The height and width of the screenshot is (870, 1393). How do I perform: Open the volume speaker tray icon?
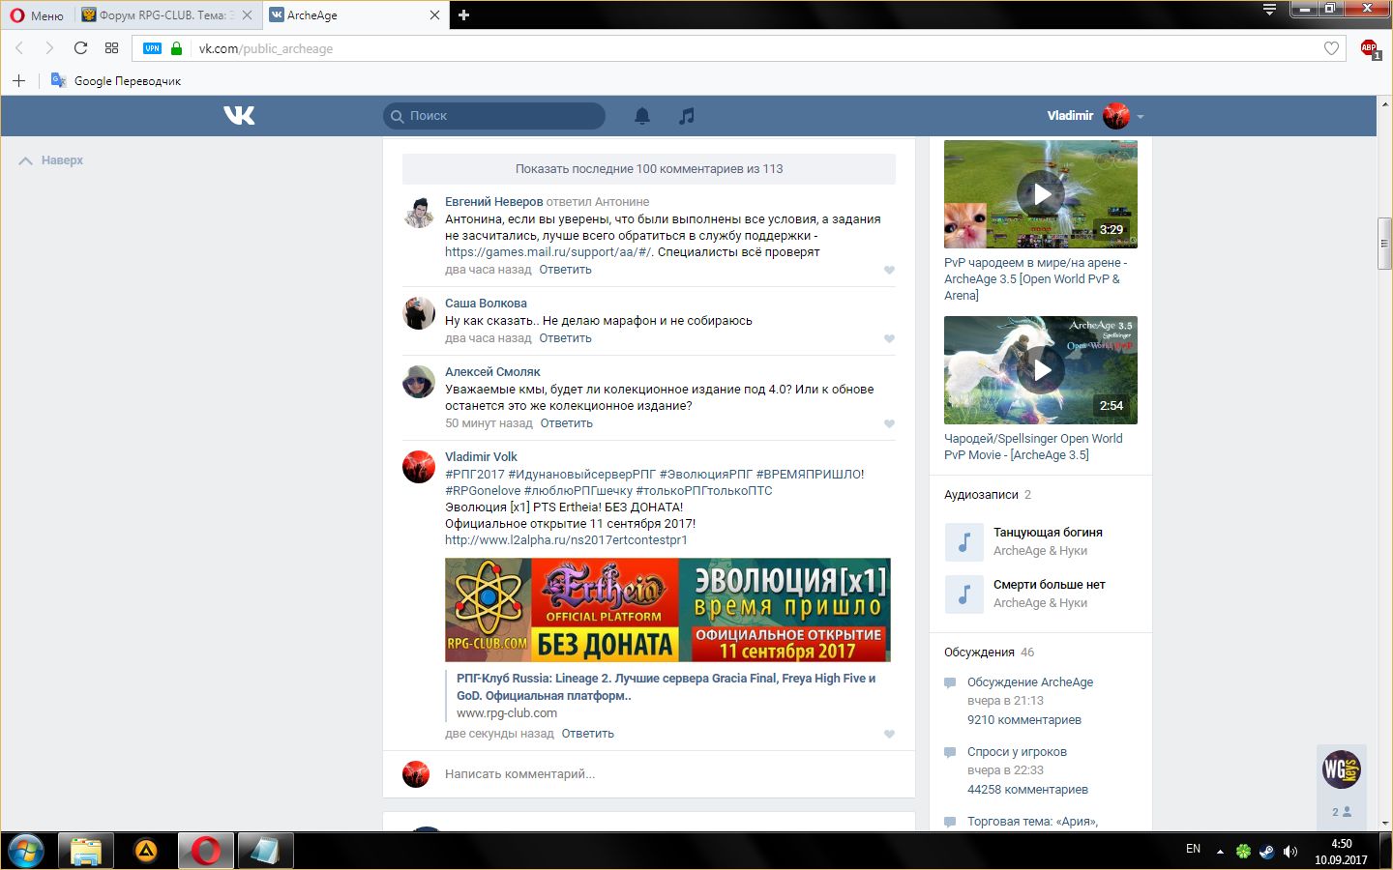1290,852
